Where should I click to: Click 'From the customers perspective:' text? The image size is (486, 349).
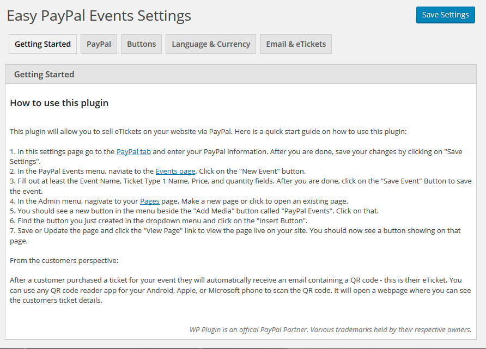[64, 260]
